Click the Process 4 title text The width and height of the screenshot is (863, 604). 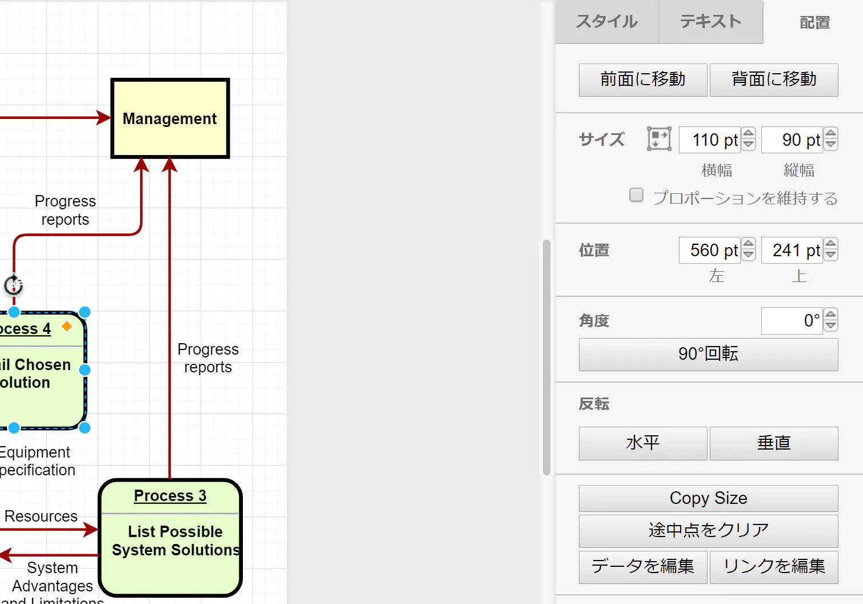coord(25,329)
